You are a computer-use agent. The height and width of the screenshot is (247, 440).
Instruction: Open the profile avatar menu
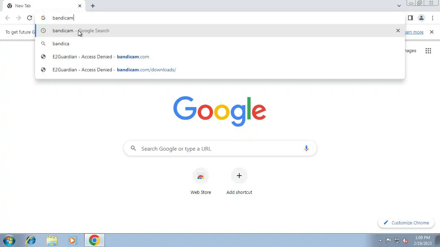click(421, 18)
